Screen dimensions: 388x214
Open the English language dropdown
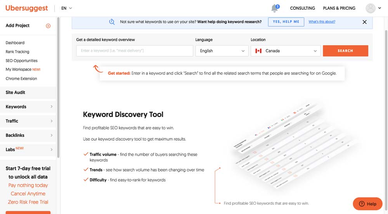[222, 51]
